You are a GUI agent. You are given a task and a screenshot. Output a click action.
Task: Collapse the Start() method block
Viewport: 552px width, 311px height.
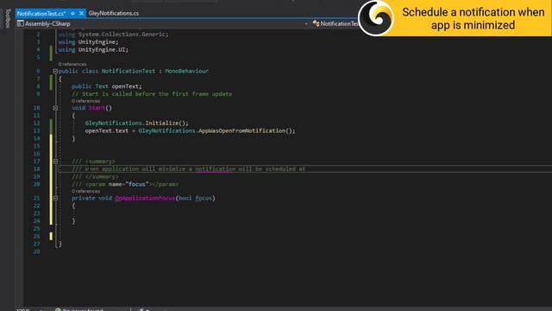tap(55, 108)
